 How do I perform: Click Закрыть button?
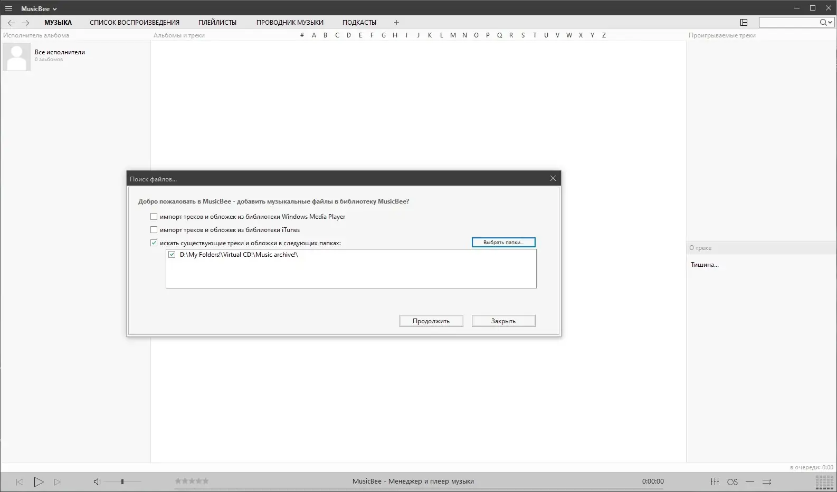click(x=503, y=321)
